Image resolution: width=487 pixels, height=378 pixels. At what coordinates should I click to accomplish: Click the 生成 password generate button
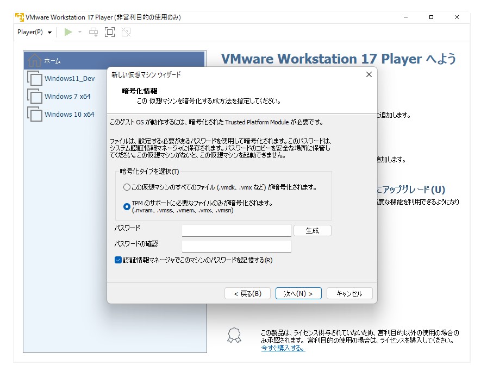pyautogui.click(x=313, y=230)
